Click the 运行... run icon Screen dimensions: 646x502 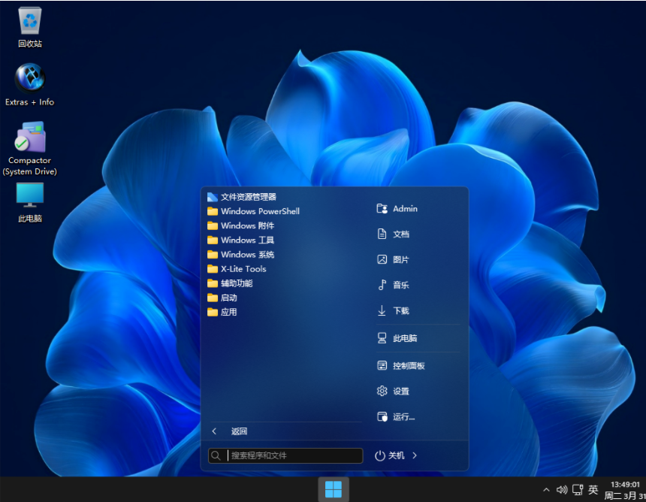(382, 416)
